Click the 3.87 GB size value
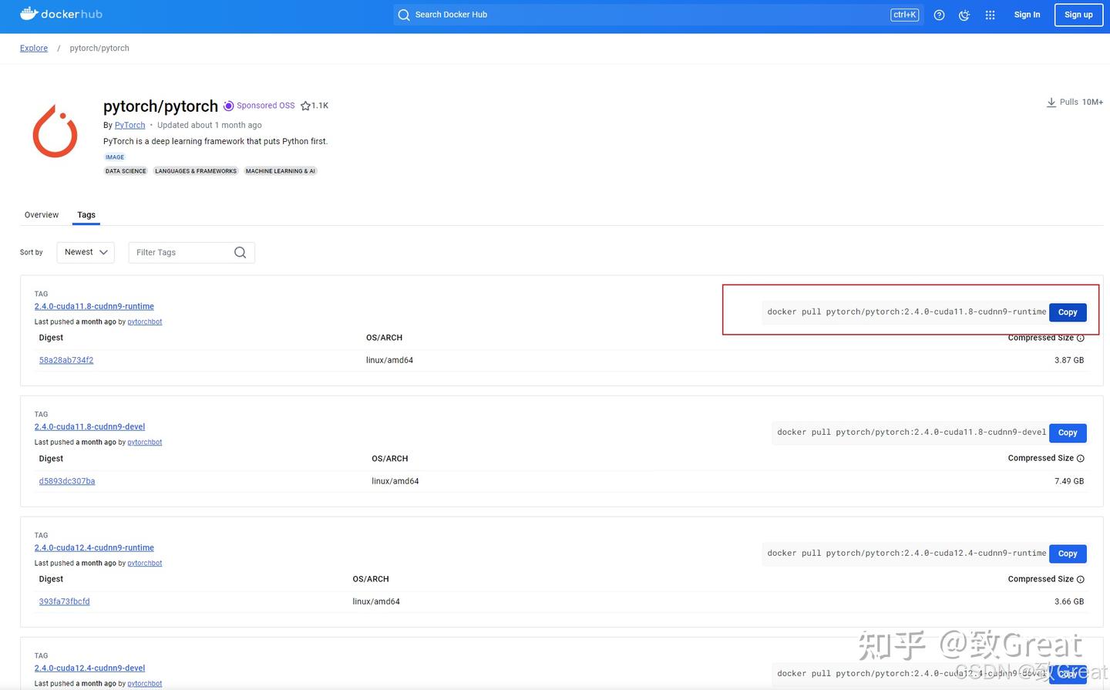Viewport: 1110px width, 690px height. coord(1069,360)
